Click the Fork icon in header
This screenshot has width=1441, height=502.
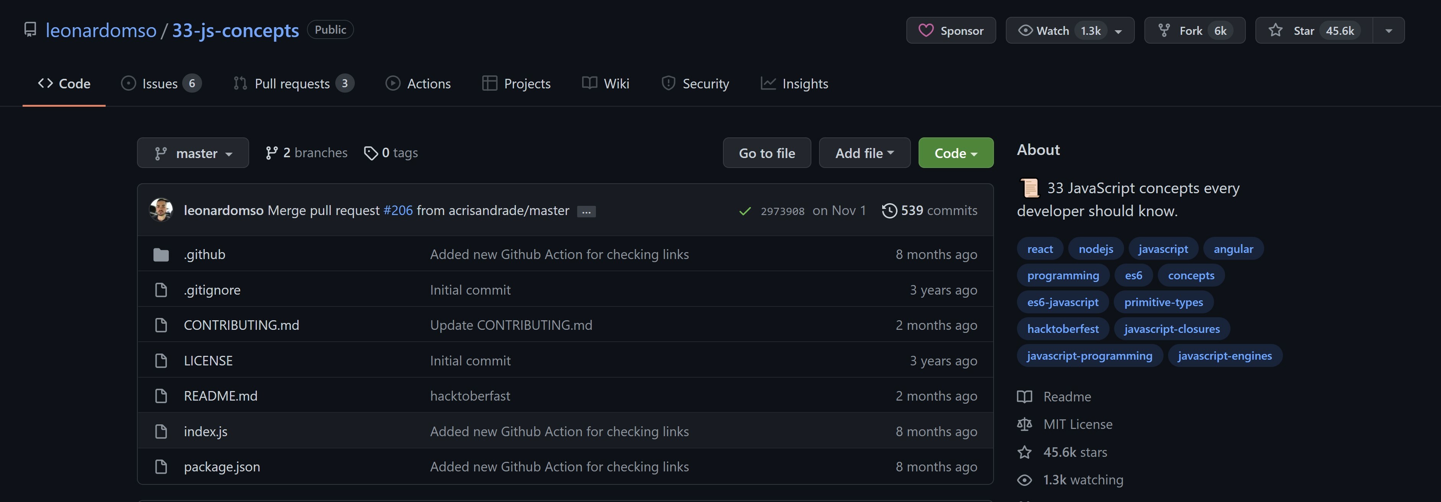coord(1164,30)
